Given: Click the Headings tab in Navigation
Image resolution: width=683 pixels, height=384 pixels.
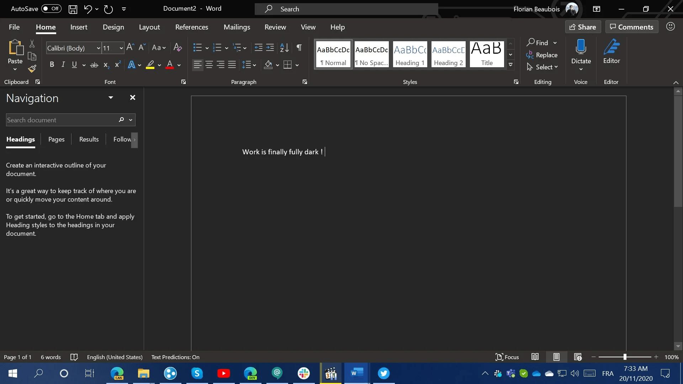Looking at the screenshot, I should click(x=21, y=139).
